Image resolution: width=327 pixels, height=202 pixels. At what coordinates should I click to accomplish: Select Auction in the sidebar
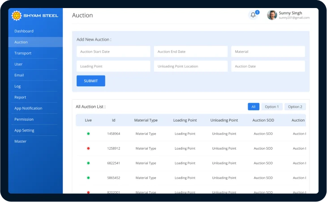tap(35, 42)
